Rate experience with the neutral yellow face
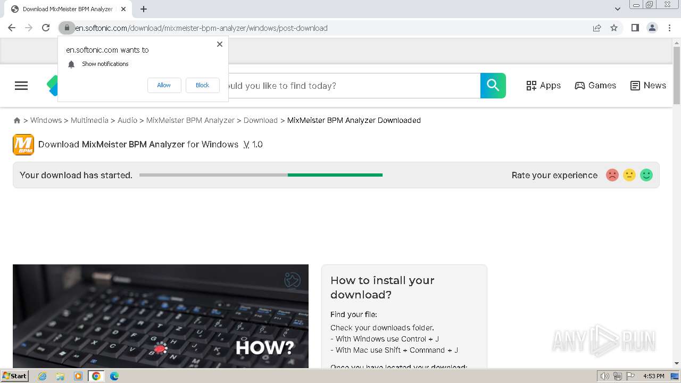The width and height of the screenshot is (681, 383). point(629,175)
